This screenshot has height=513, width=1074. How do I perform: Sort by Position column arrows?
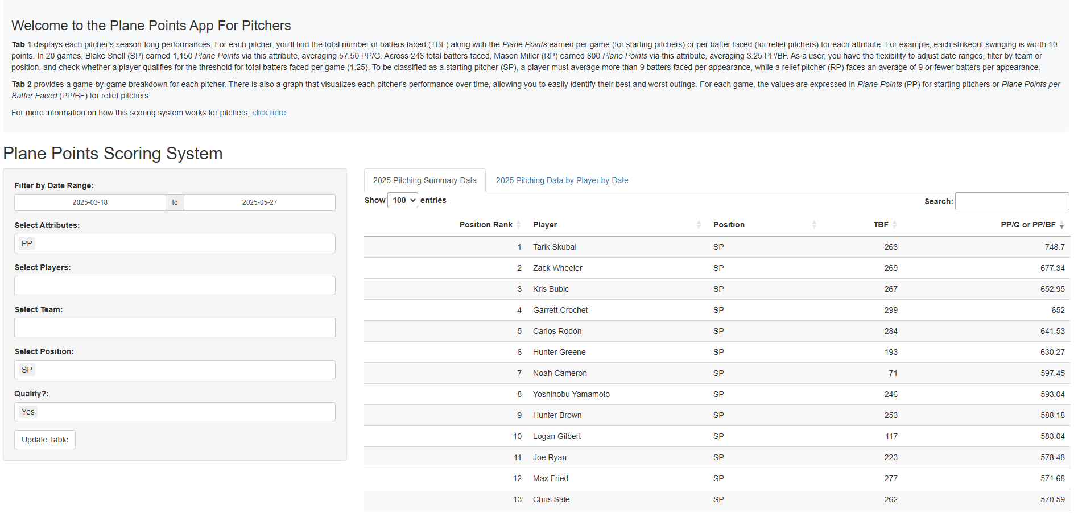click(x=814, y=225)
